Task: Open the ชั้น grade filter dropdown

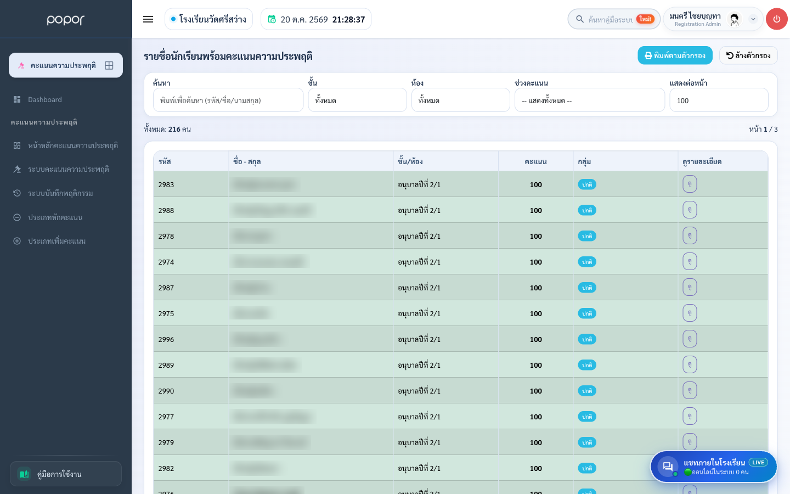Action: pos(357,100)
